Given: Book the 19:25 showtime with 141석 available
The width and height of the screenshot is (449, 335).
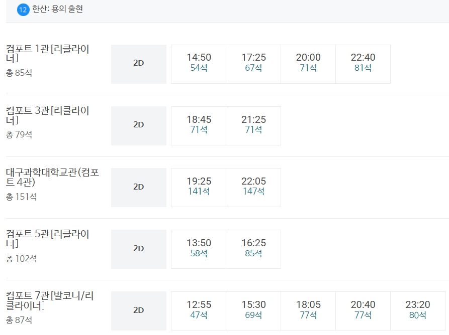Looking at the screenshot, I should (x=198, y=187).
